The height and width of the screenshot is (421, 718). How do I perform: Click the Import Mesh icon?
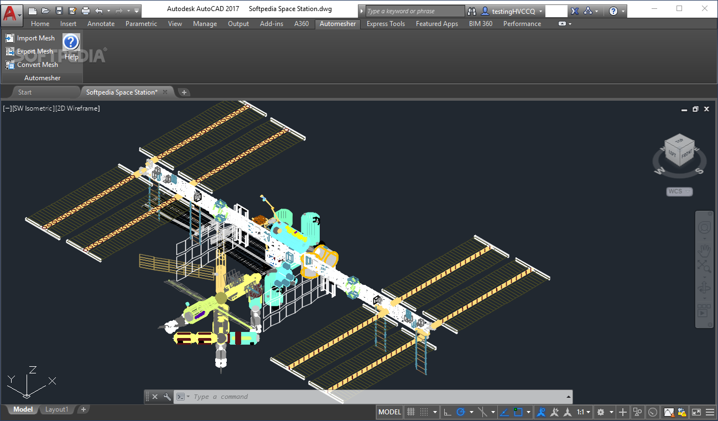[x=9, y=38]
